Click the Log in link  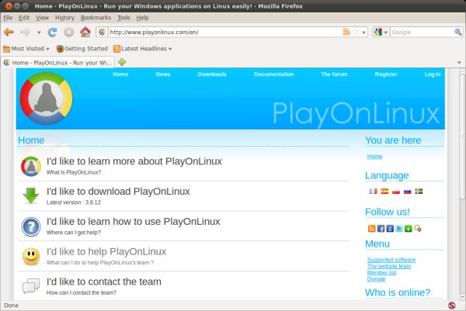433,74
